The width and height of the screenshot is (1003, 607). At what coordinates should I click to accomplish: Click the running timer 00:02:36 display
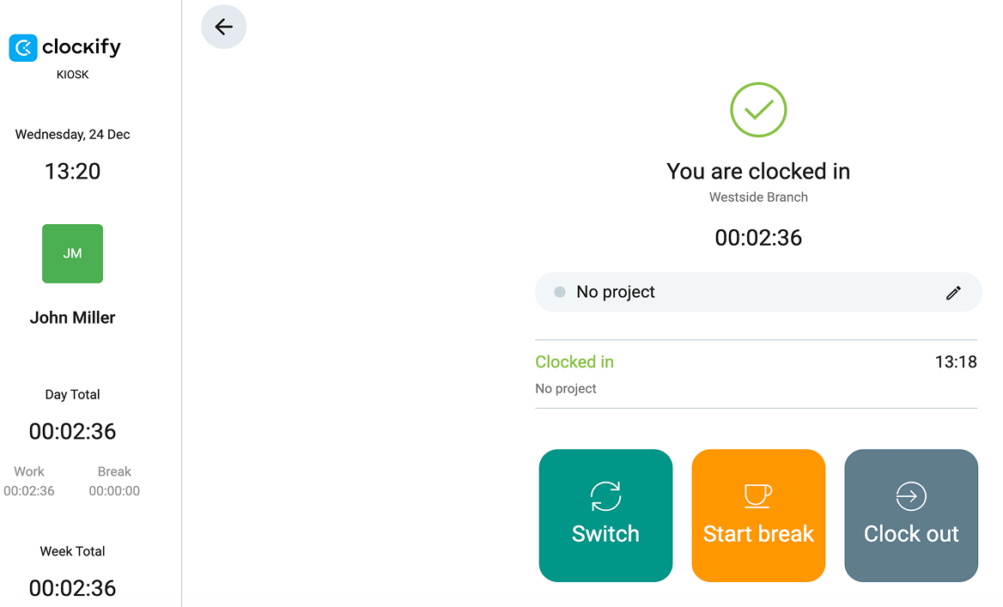(758, 238)
